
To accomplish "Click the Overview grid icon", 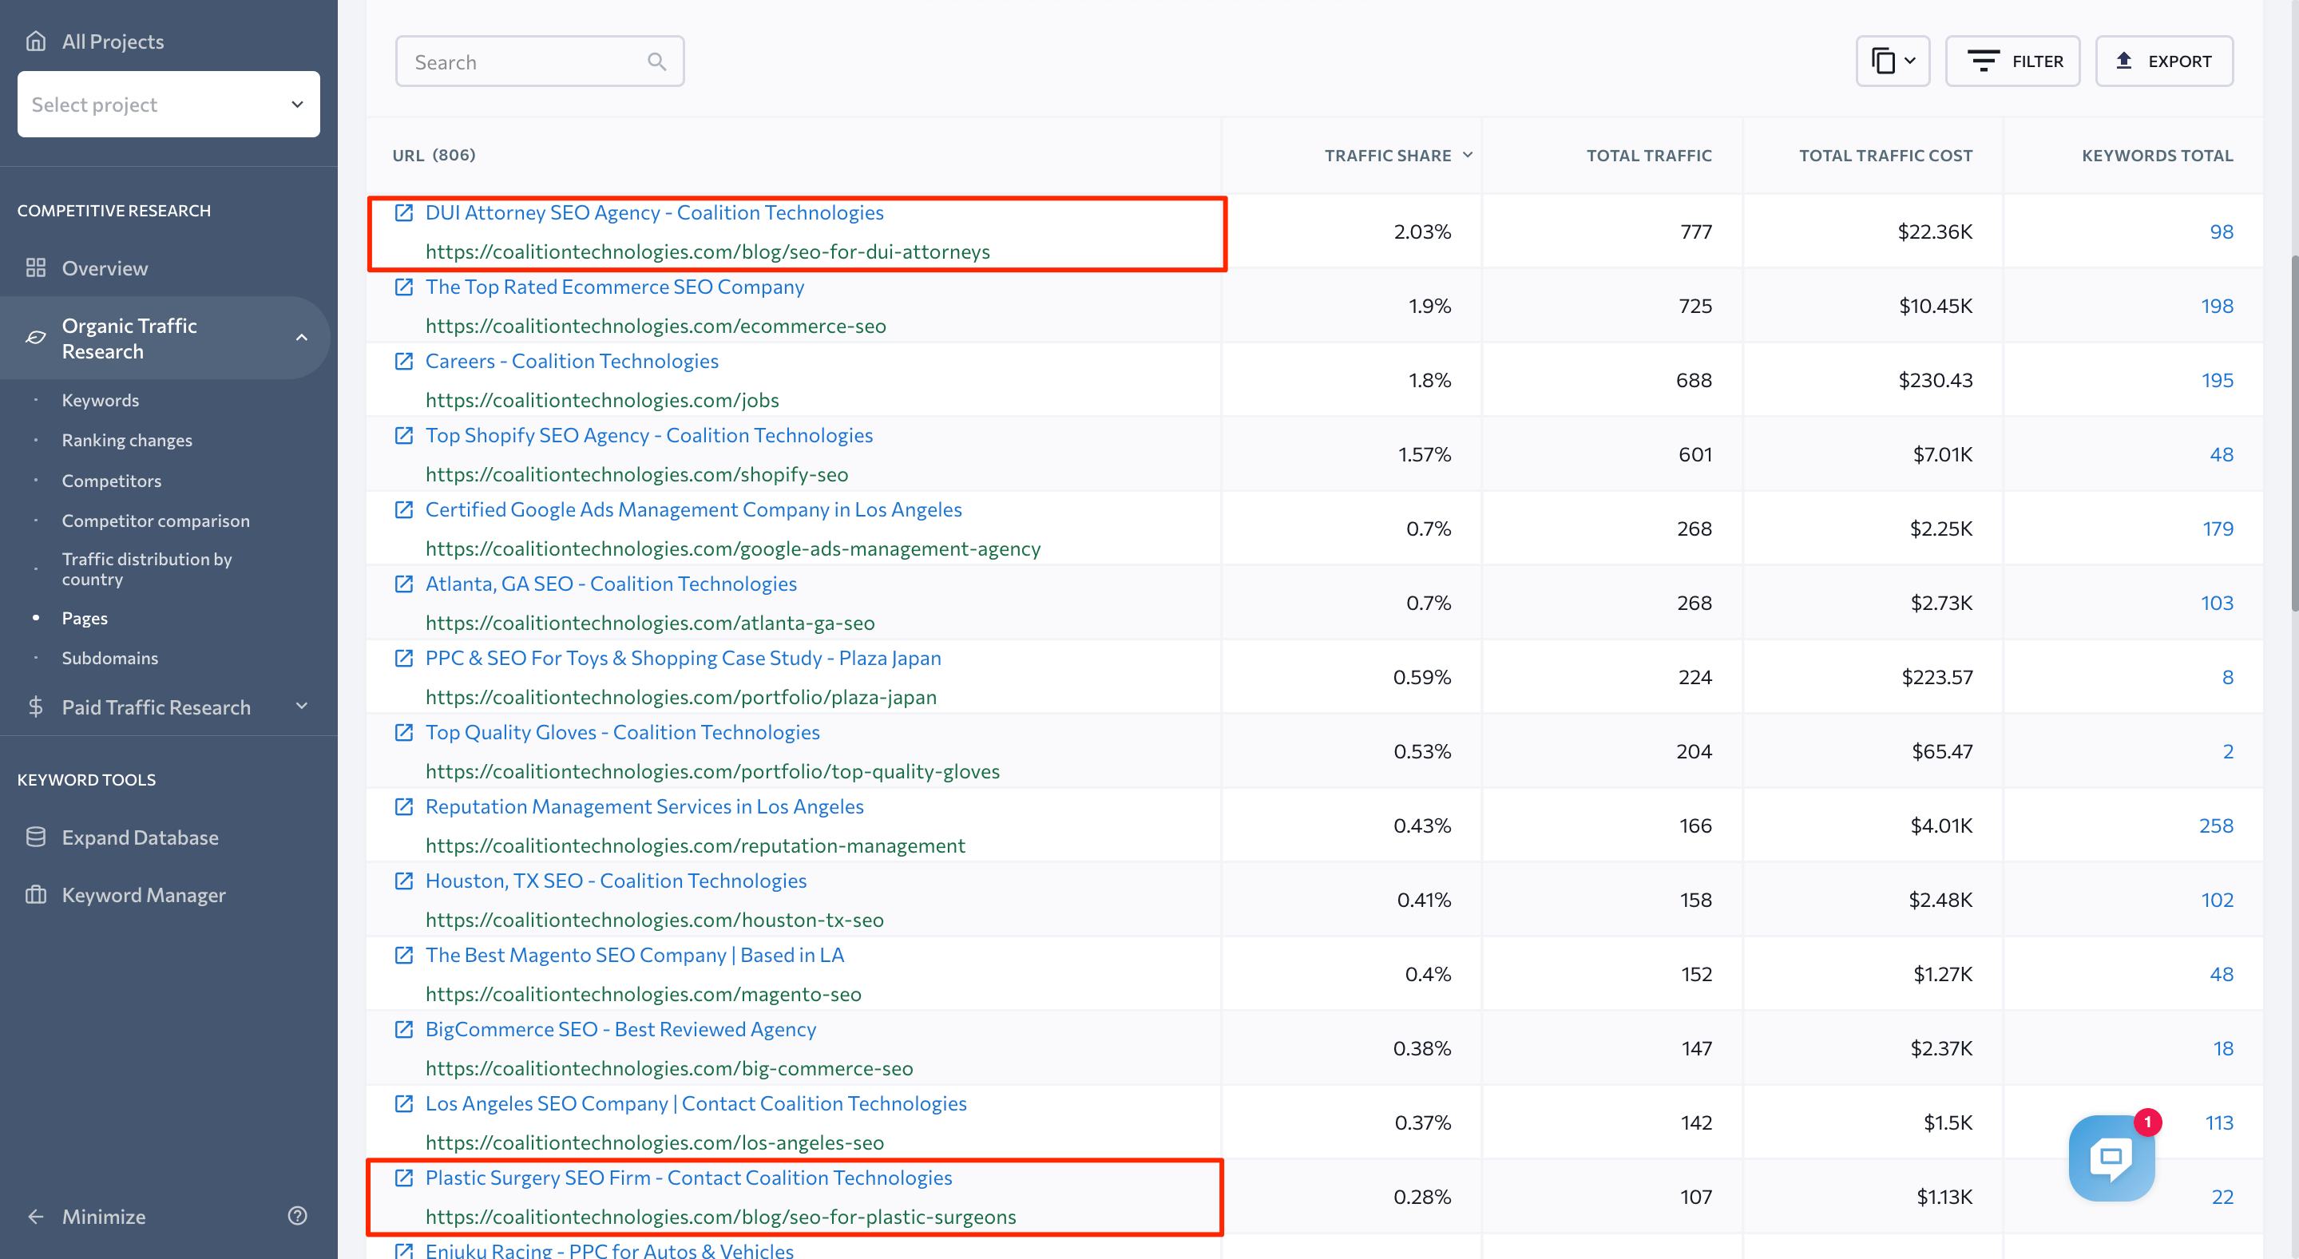I will click(36, 267).
